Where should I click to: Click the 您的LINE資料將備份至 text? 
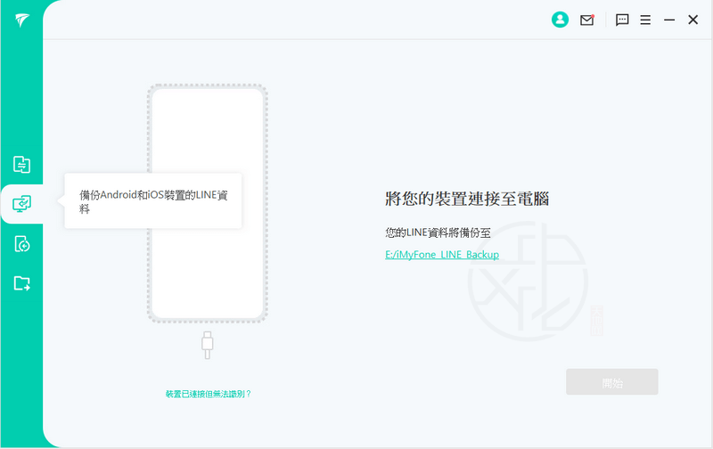tap(438, 233)
